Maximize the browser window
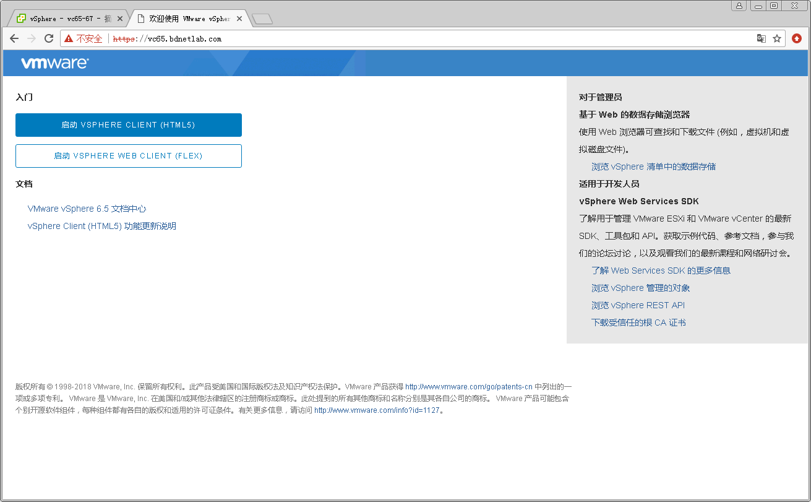Image resolution: width=811 pixels, height=502 pixels. point(774,6)
